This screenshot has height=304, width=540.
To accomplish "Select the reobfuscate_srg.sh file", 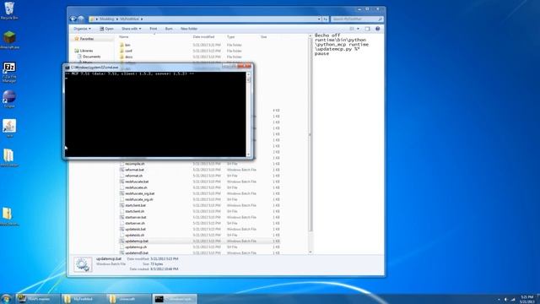I will click(x=139, y=199).
